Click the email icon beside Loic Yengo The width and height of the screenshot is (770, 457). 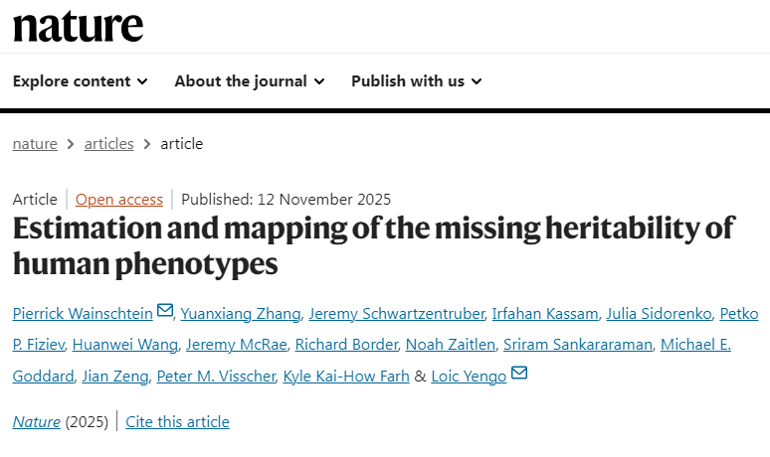[518, 375]
